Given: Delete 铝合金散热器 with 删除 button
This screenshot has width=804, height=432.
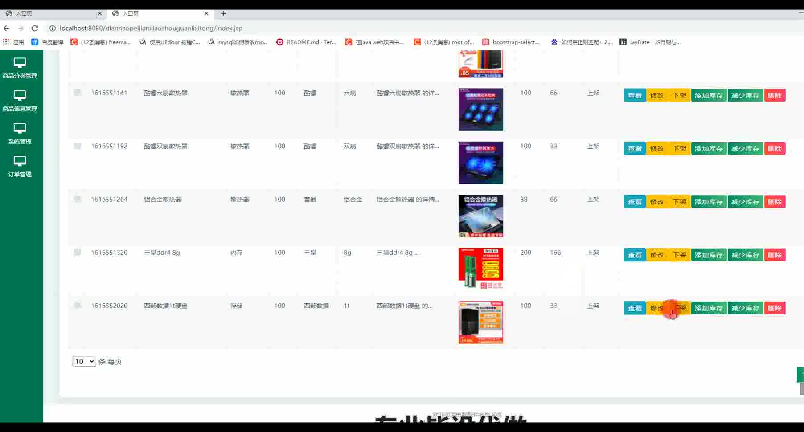Looking at the screenshot, I should pyautogui.click(x=775, y=202).
